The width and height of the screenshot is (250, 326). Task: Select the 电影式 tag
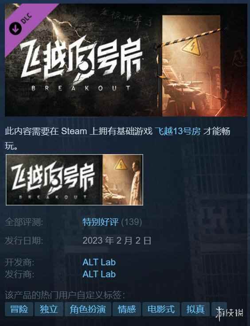(161, 309)
